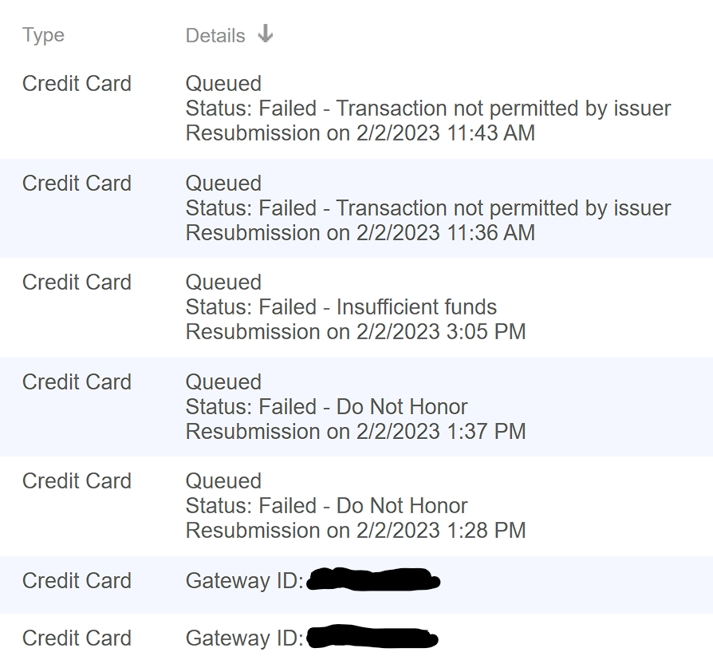
Task: Click the not permitted status above 11:43 AM
Action: 427,109
